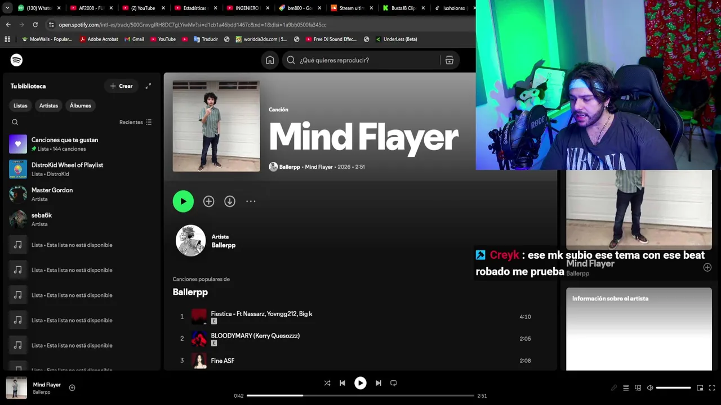Click the browser back arrow
The image size is (721, 405).
8,25
